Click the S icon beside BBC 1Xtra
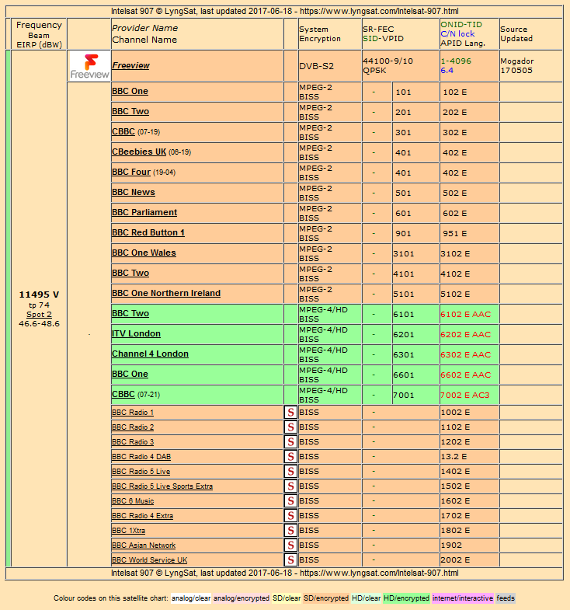The image size is (570, 610). point(290,531)
